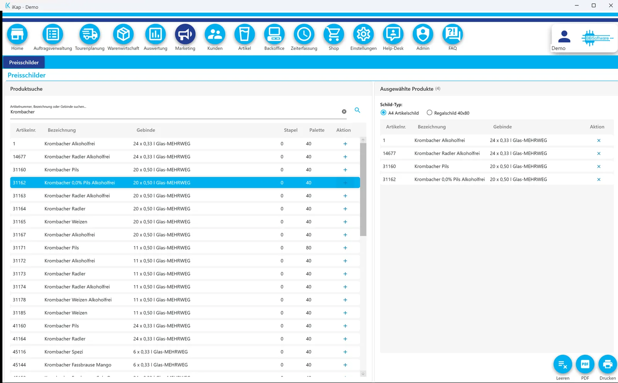Select row 41164 Krombacher Radler

click(185, 339)
